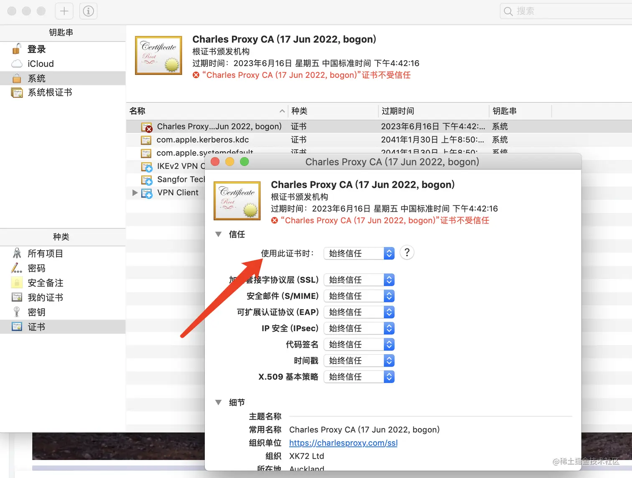Click the VPN Client certificate icon

pyautogui.click(x=147, y=193)
